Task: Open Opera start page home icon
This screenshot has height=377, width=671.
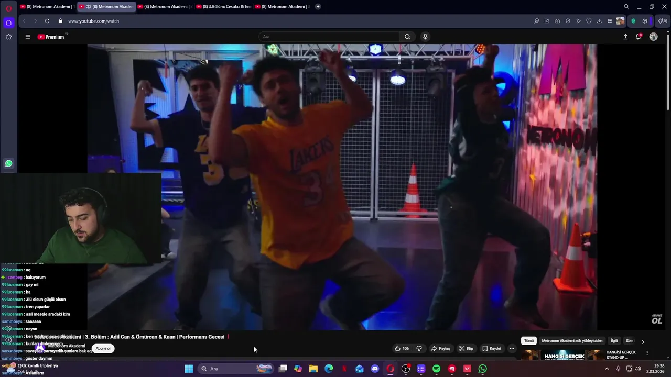Action: click(8, 23)
